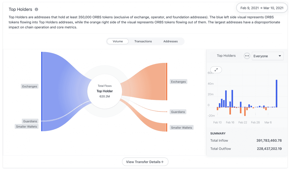Select the outflow Exchanges label
The width and height of the screenshot is (289, 171).
coord(178,82)
